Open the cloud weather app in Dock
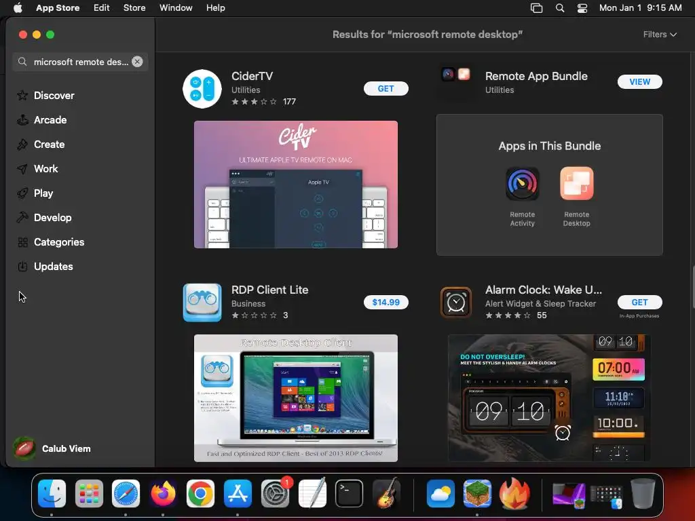695x521 pixels. 440,493
